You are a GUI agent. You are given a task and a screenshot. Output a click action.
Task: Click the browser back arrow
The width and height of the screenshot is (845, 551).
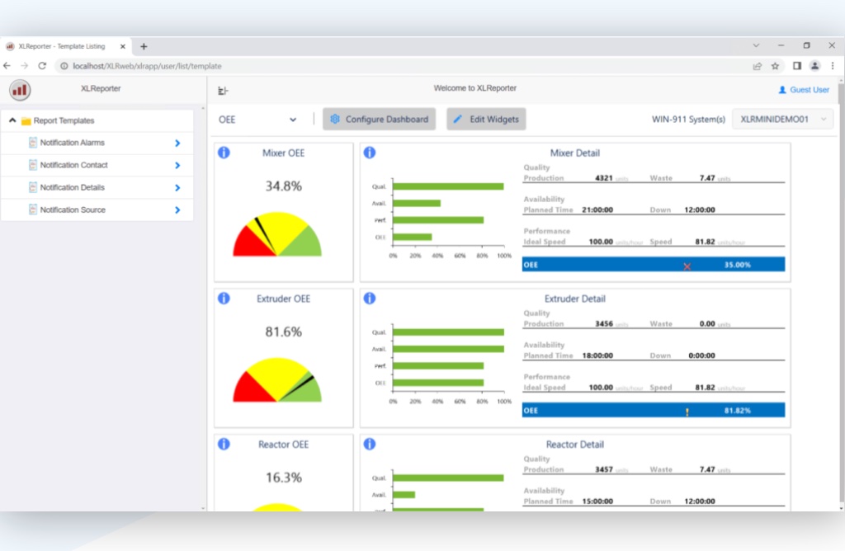point(7,66)
